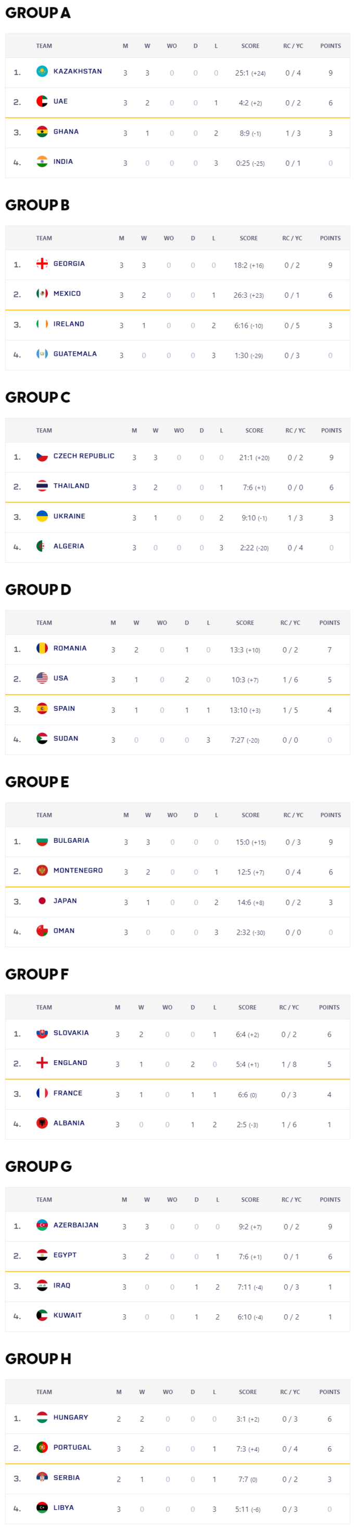Viewport: 354px width, 1527px height.
Task: Open the Hungary team link
Action: 70,1418
